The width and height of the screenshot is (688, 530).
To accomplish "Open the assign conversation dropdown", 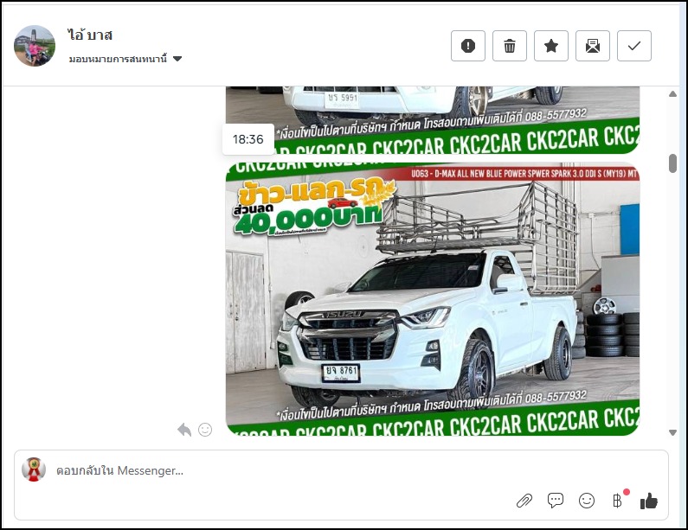I will pyautogui.click(x=125, y=59).
